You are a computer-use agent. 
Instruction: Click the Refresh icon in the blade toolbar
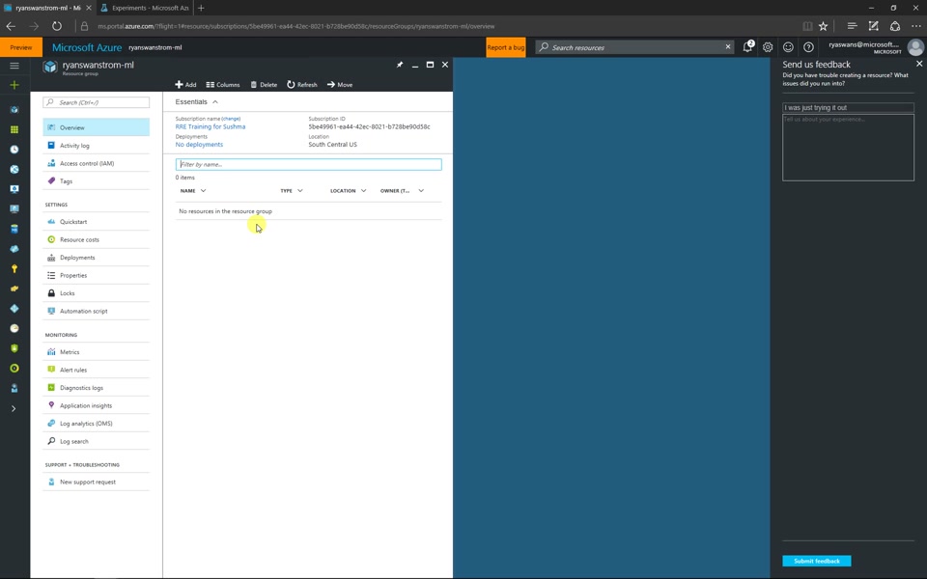[289, 84]
